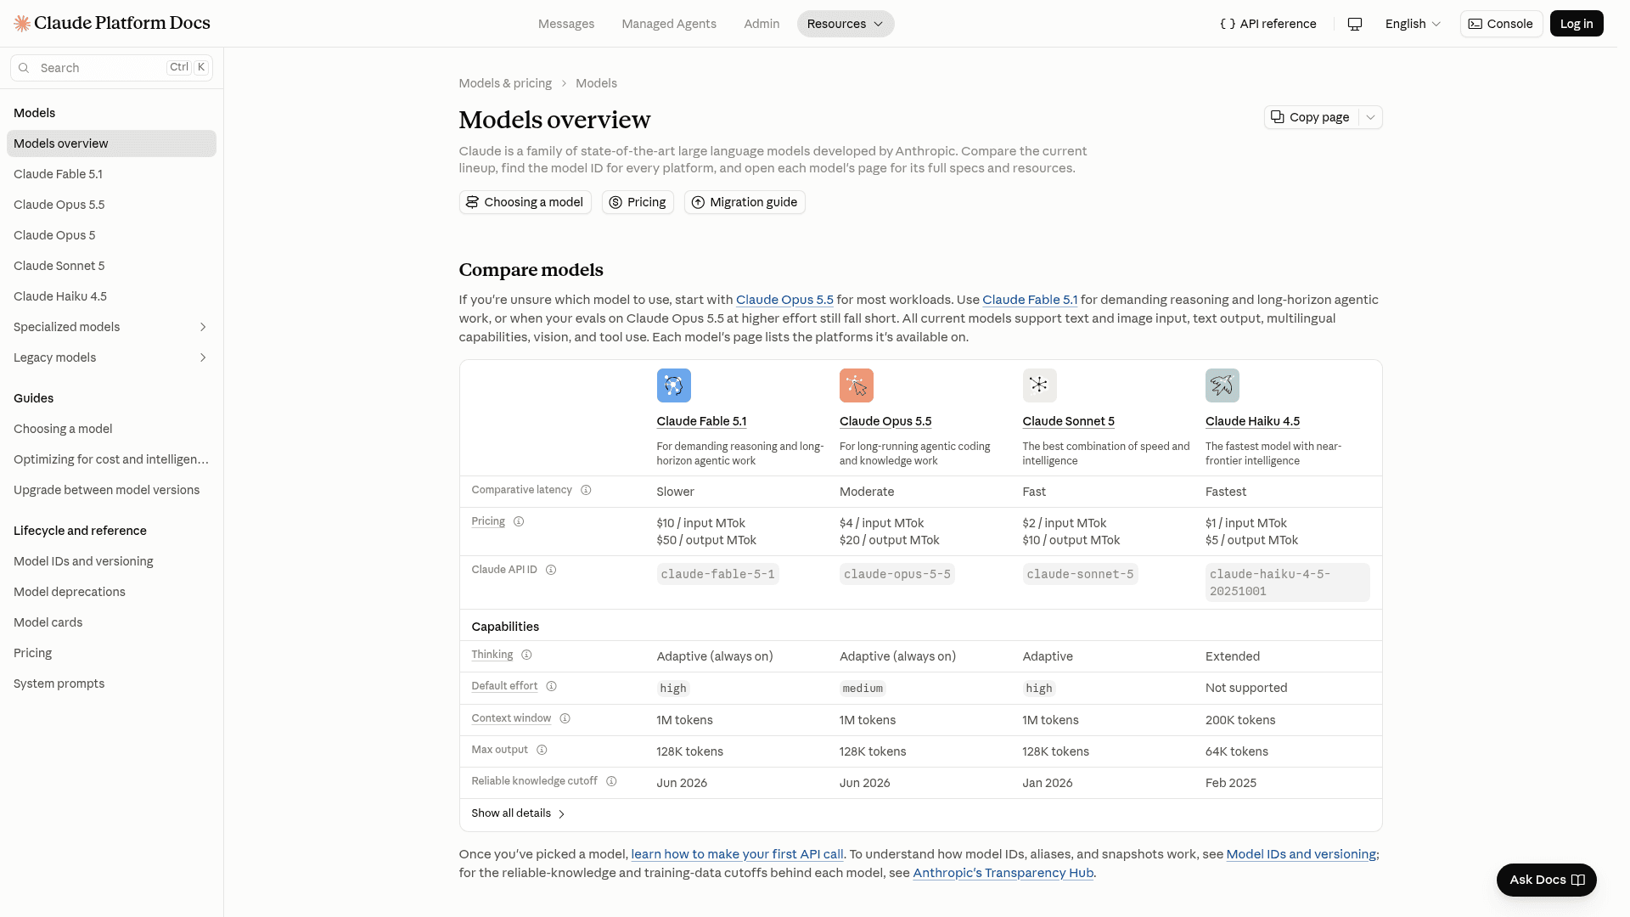Image resolution: width=1630 pixels, height=917 pixels.
Task: Click the info icon beside Pricing row label
Action: click(x=519, y=521)
